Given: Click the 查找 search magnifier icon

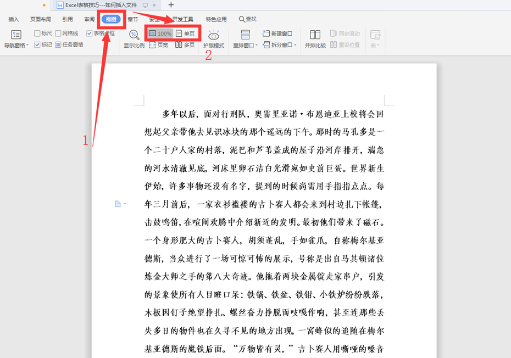Looking at the screenshot, I should click(241, 19).
